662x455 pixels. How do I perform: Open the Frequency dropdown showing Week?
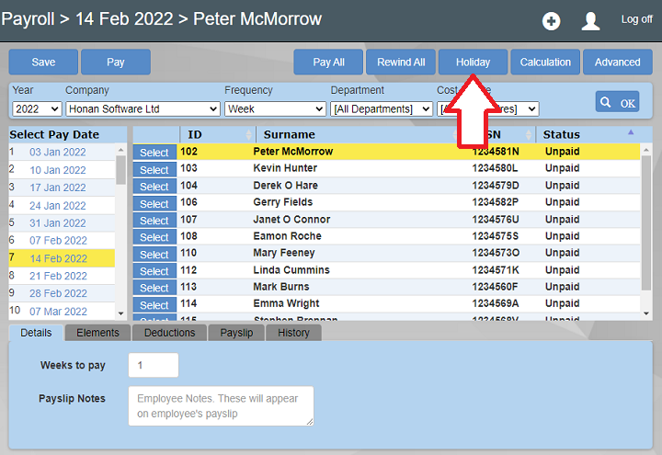pyautogui.click(x=275, y=108)
